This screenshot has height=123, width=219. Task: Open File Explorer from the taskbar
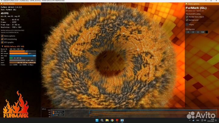(107, 120)
